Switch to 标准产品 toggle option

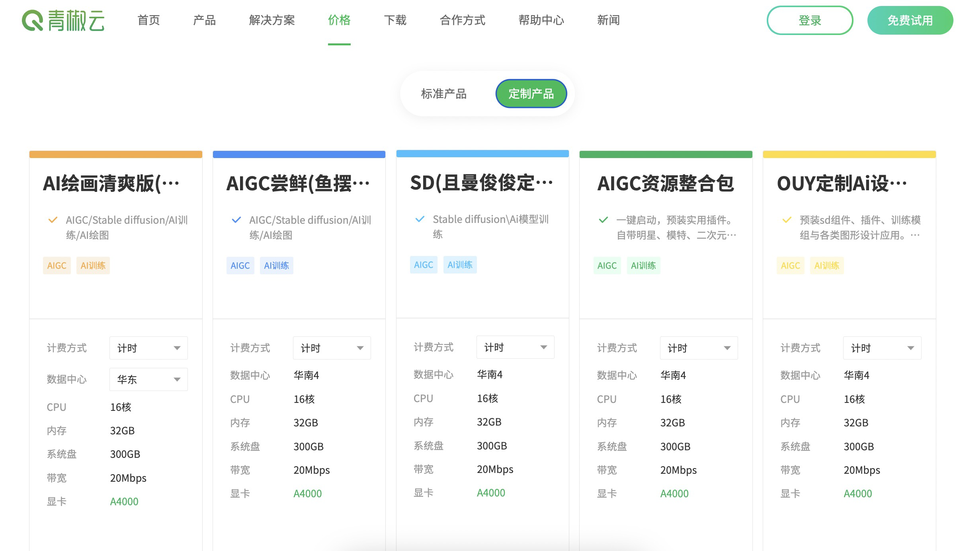(443, 94)
